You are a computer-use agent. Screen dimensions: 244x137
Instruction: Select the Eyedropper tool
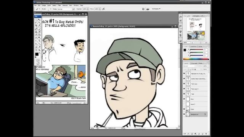click(x=39, y=47)
